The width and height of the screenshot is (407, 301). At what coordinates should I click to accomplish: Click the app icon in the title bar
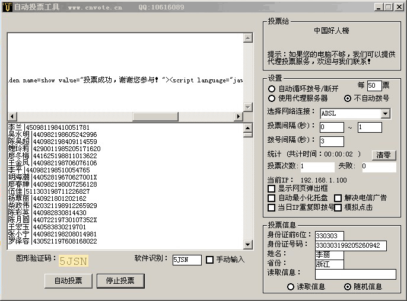point(7,7)
